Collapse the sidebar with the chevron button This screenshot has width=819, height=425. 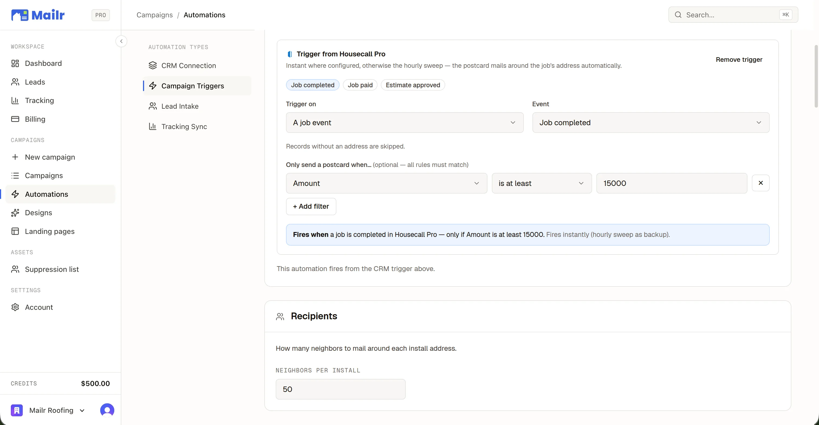[x=121, y=41]
